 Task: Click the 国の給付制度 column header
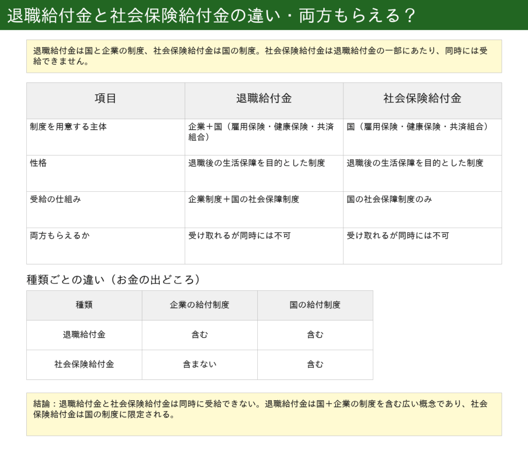pyautogui.click(x=315, y=305)
